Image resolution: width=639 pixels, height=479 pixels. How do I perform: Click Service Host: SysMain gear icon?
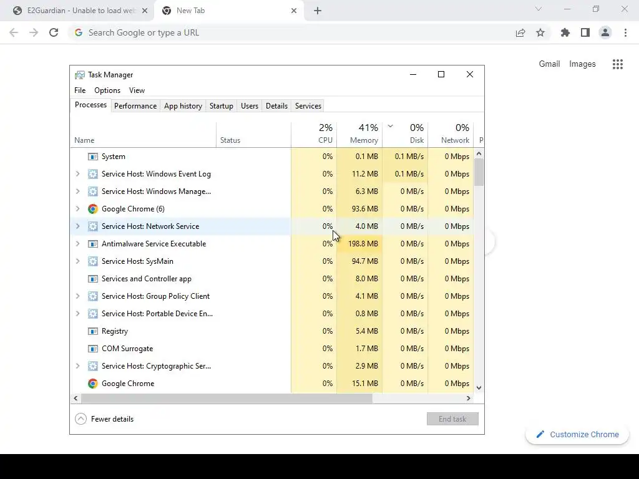[93, 261]
